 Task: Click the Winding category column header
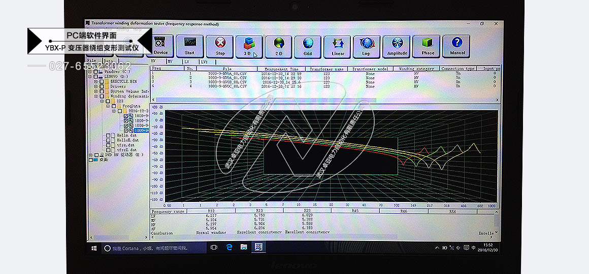point(416,68)
